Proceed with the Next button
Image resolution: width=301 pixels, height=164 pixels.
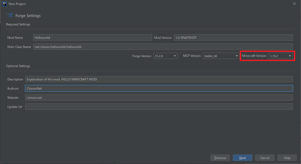[242, 158]
